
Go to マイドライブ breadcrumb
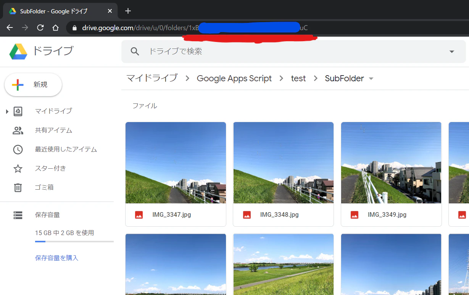[152, 78]
